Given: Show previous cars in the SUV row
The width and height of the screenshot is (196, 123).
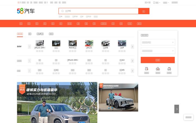Looking at the screenshot, I should [29, 47].
